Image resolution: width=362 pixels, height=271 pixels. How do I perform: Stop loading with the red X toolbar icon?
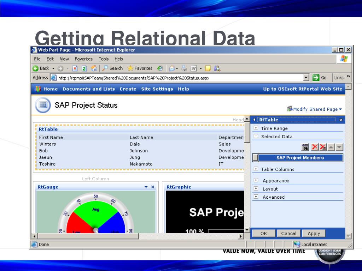(75, 68)
